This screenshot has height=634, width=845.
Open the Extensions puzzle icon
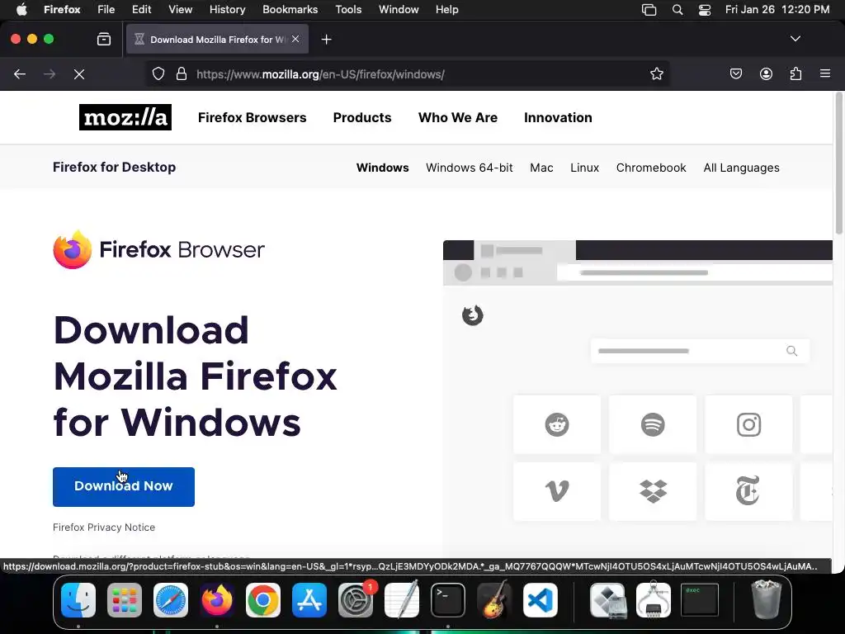pyautogui.click(x=795, y=73)
